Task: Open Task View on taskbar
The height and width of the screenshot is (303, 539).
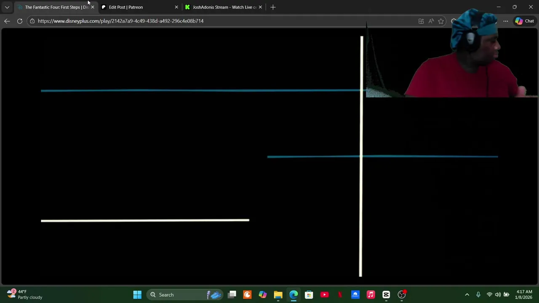Action: (x=232, y=295)
